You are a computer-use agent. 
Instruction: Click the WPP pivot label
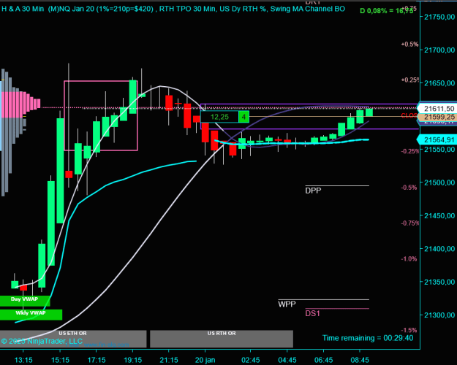pos(287,304)
